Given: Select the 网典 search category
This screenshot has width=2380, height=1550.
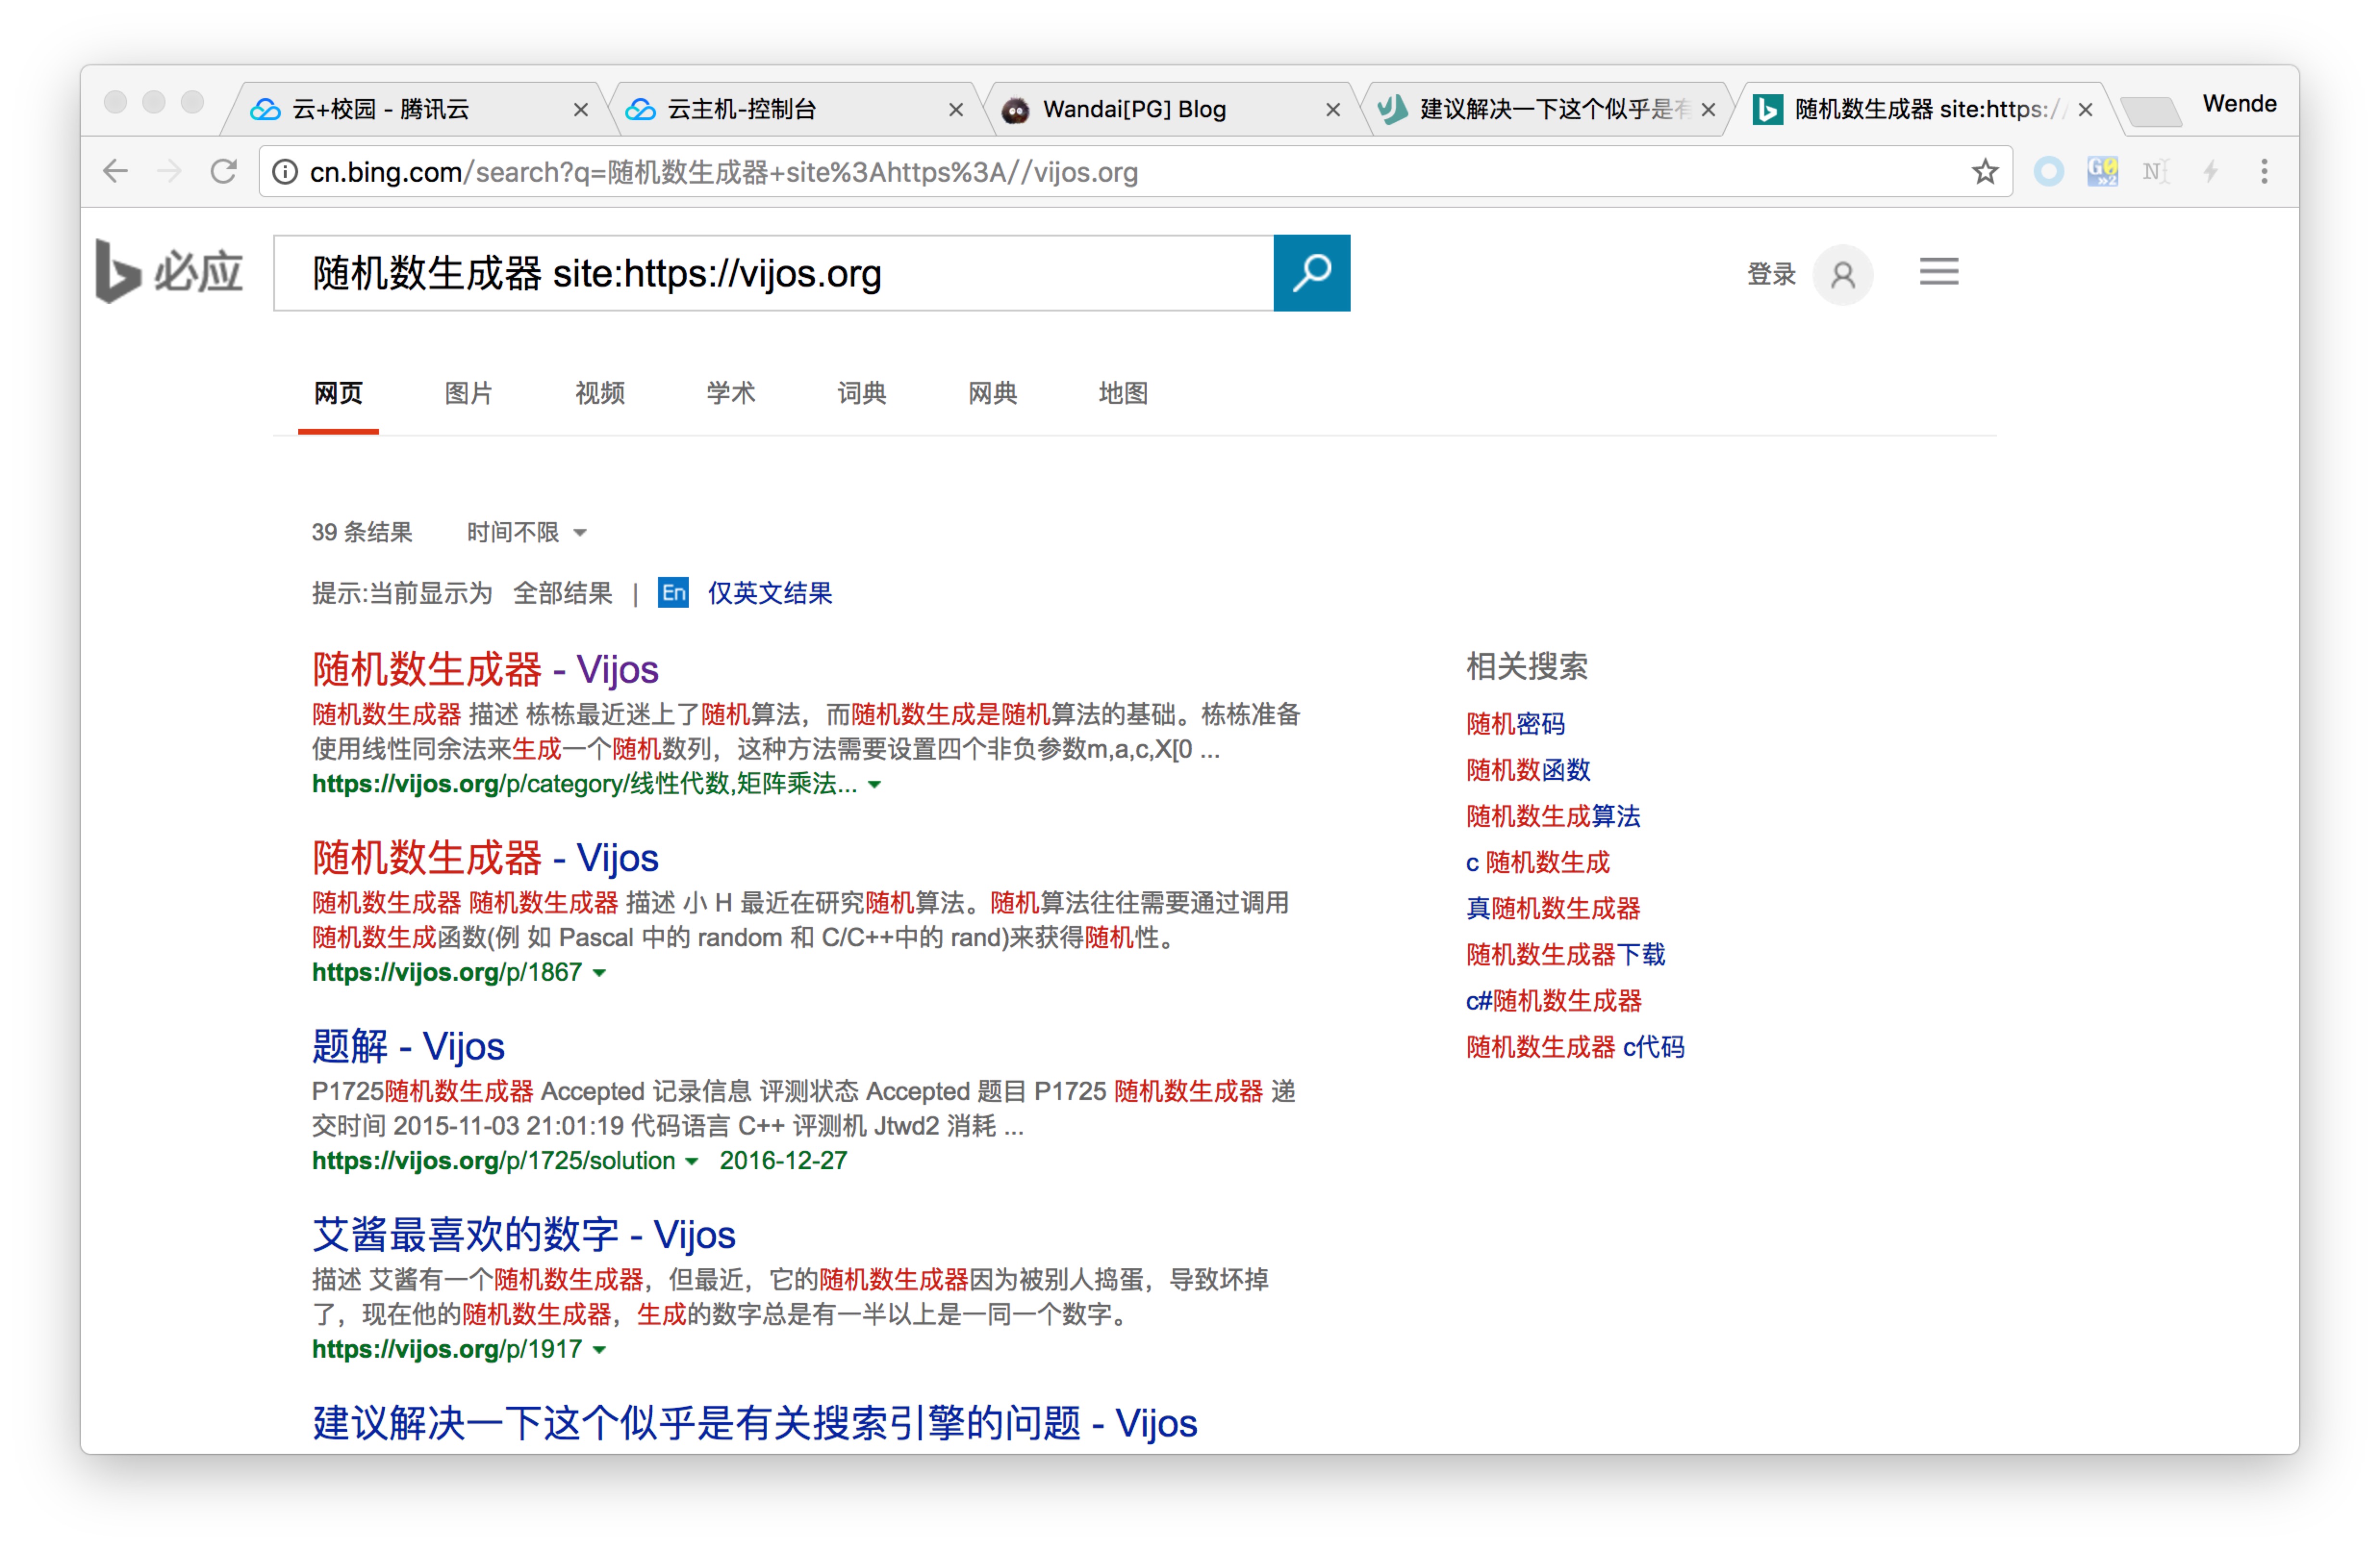Looking at the screenshot, I should point(992,393).
